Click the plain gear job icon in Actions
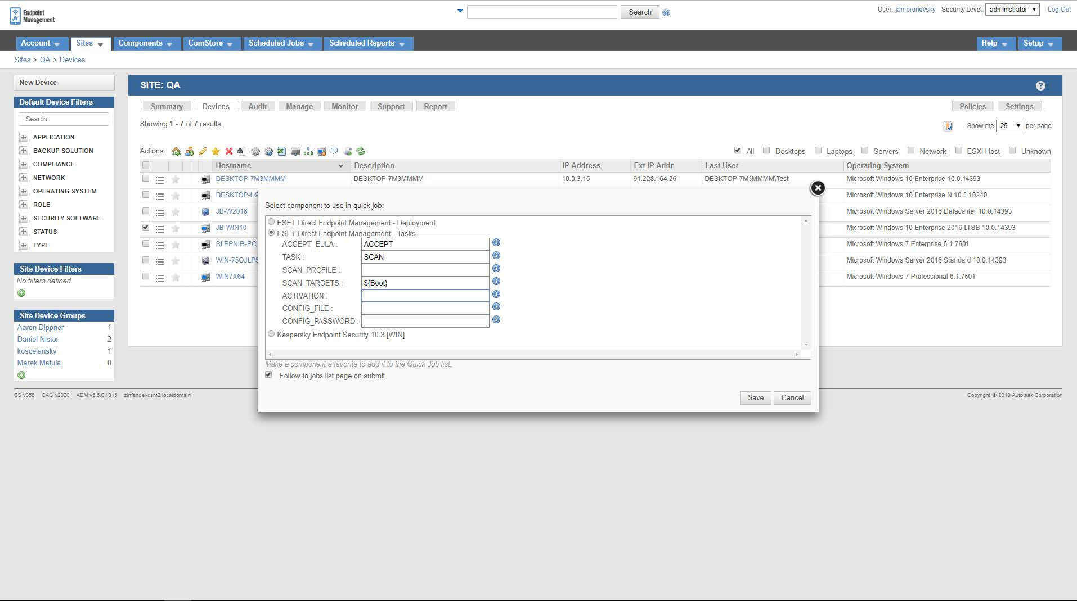Screen dimensions: 1077x601 click(x=255, y=151)
